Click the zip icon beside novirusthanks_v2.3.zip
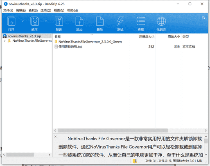210x166 pixels. [5, 36]
